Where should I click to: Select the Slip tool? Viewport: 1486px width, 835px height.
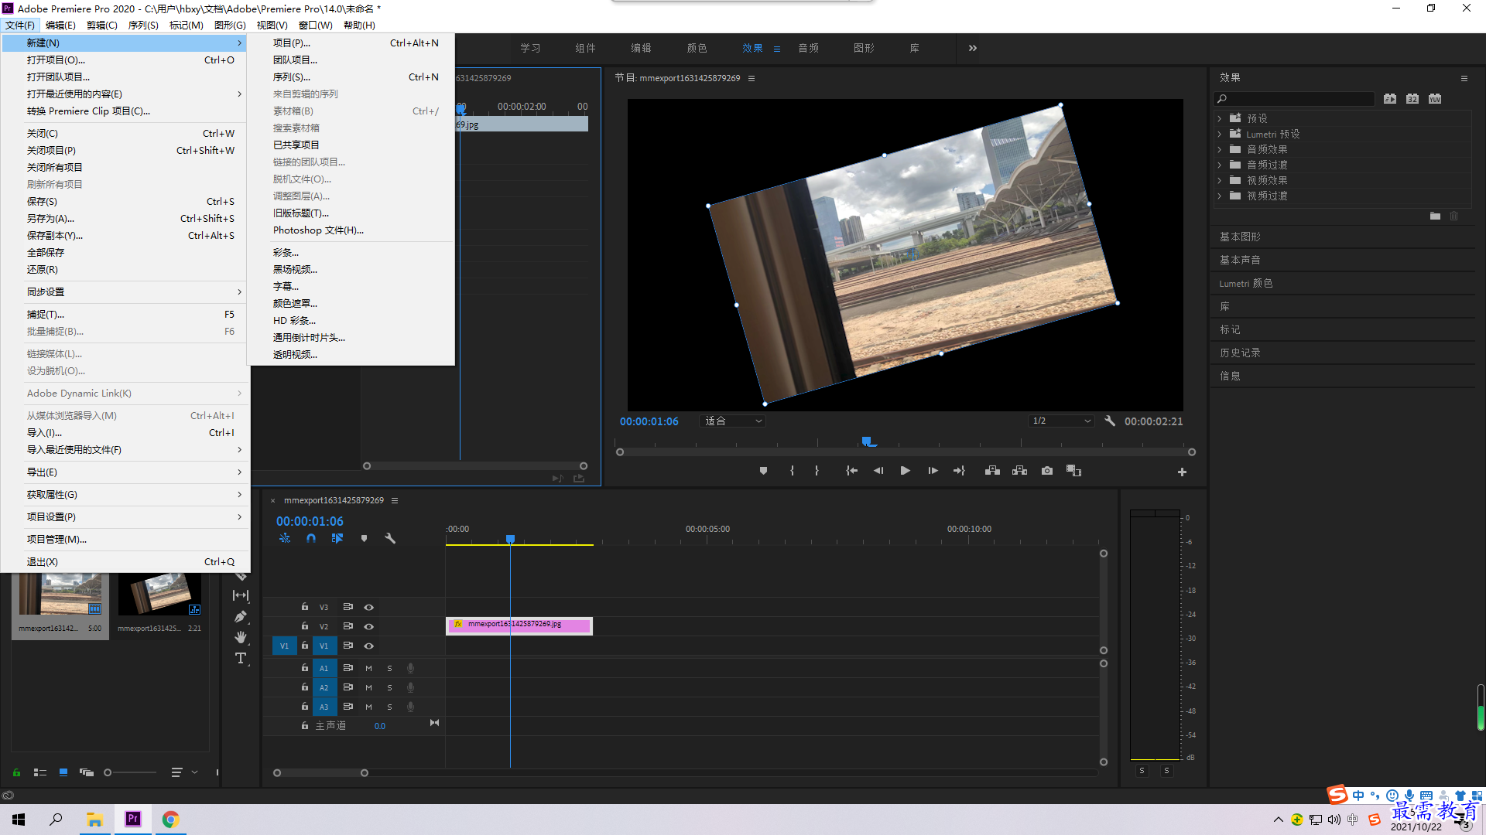coord(241,595)
